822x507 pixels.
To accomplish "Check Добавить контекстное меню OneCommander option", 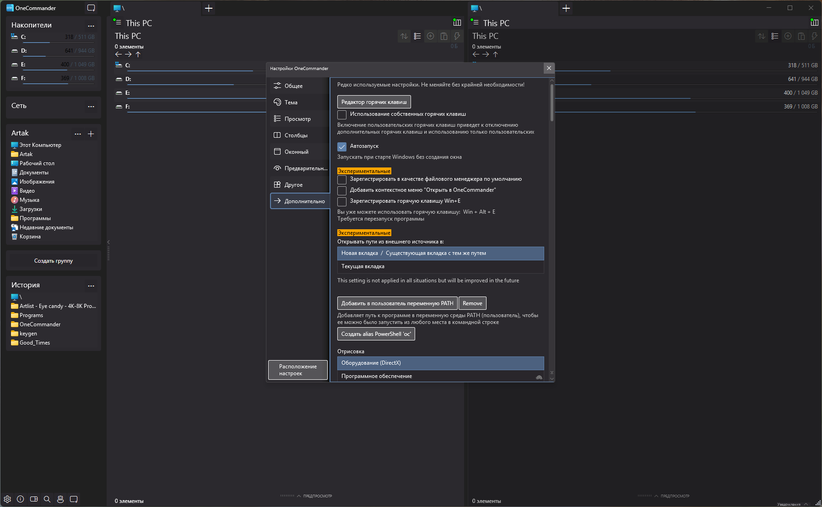I will point(342,190).
